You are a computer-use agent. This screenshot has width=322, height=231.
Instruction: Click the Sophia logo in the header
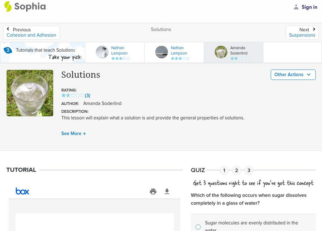coord(26,7)
